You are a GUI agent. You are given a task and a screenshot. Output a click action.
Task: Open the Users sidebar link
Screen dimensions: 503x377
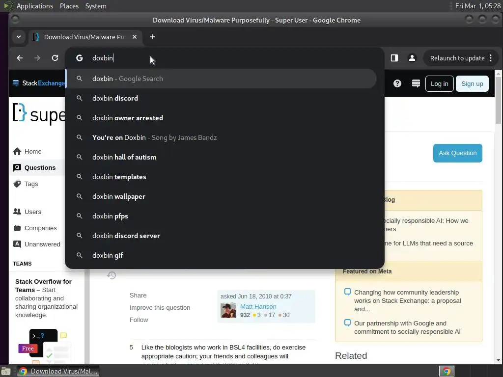tap(33, 212)
